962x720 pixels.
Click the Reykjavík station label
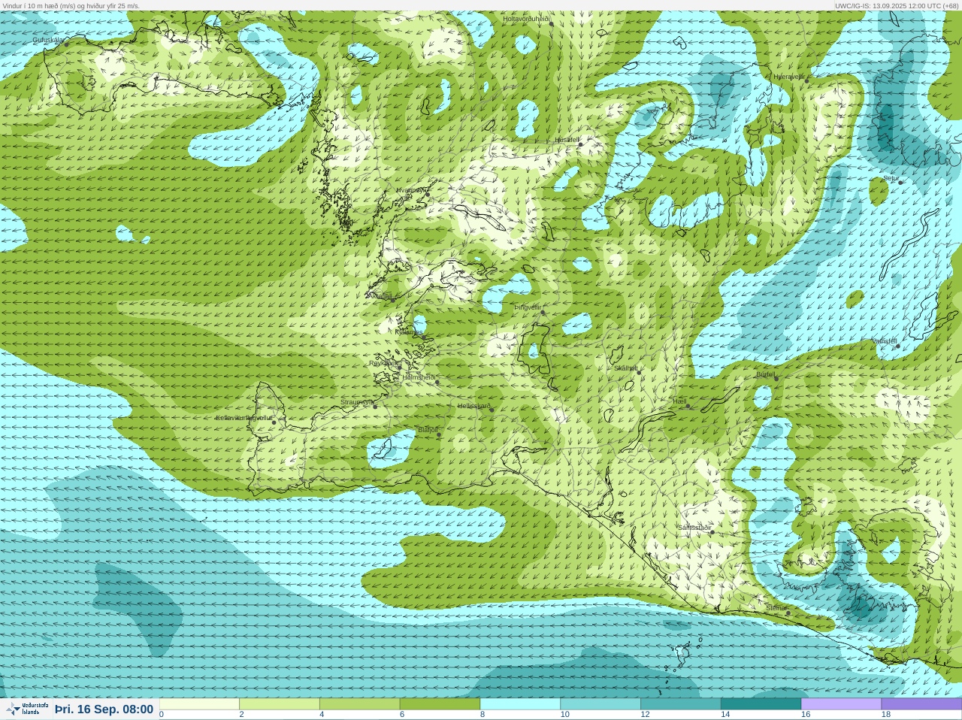[x=385, y=363]
